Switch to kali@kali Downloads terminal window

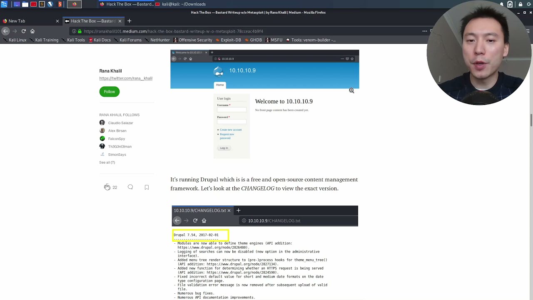tap(180, 4)
